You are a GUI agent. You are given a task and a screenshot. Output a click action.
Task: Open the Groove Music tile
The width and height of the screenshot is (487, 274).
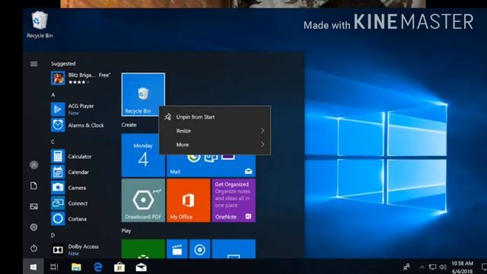[199, 249]
